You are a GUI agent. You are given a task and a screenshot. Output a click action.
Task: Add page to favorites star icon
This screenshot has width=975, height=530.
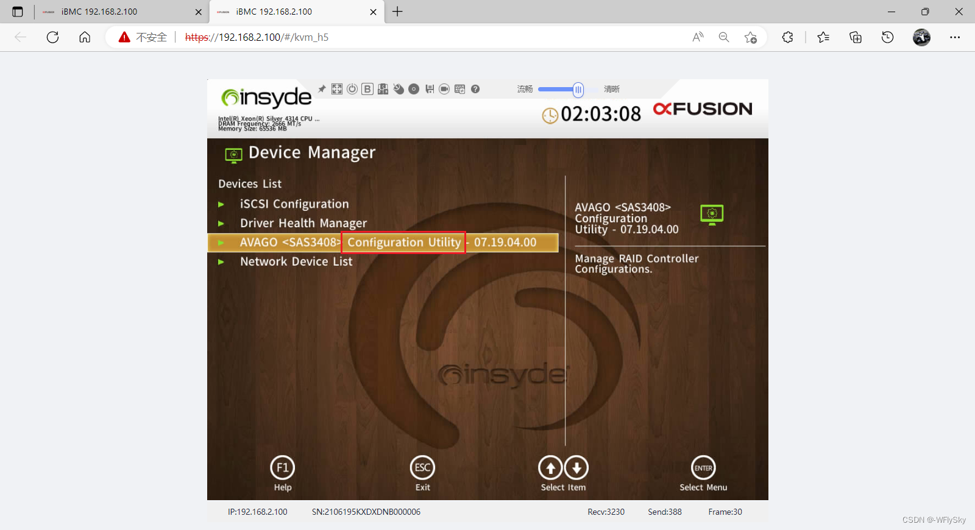751,37
